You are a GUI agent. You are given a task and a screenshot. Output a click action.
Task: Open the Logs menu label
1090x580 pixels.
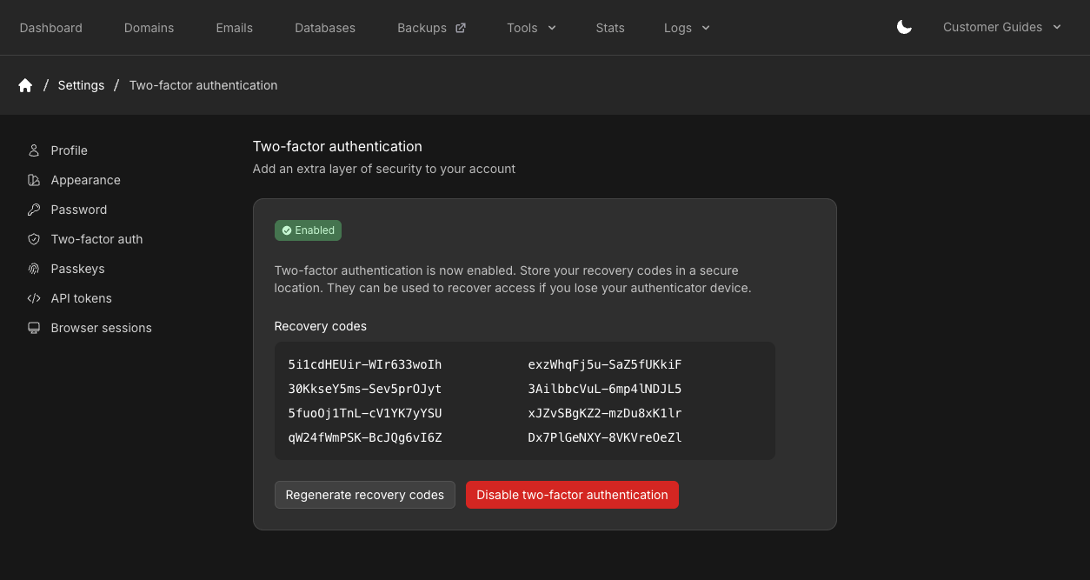[678, 28]
